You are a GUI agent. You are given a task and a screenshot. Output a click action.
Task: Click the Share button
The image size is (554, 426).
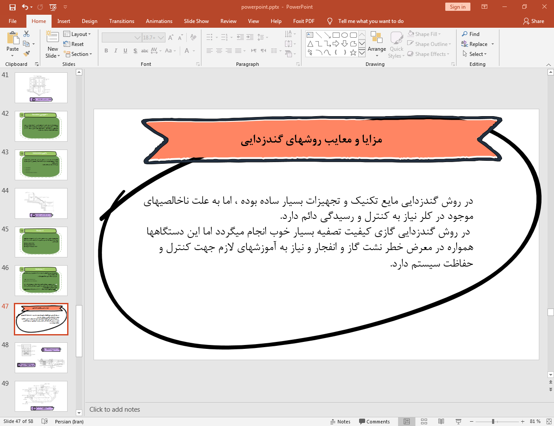[x=534, y=21]
